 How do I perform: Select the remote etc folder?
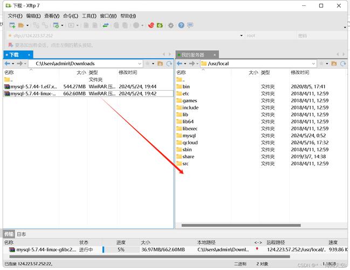pos(186,93)
